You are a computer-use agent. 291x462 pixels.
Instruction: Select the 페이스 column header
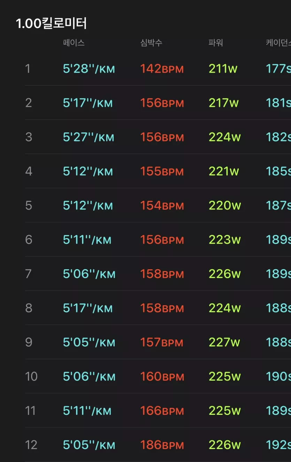(x=74, y=43)
